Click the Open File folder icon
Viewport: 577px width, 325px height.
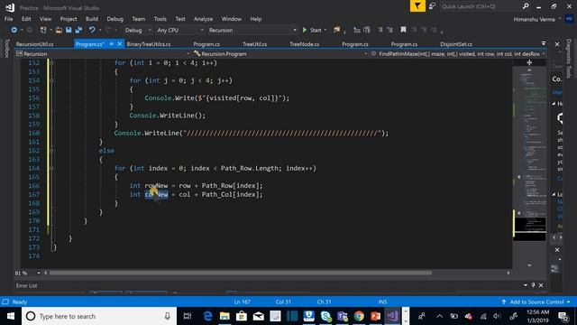click(59, 30)
